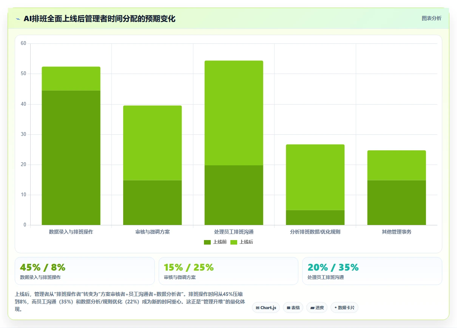This screenshot has height=328, width=457.
Task: Click the sparkle icon inside 数据卡片 tag
Action: click(x=335, y=308)
